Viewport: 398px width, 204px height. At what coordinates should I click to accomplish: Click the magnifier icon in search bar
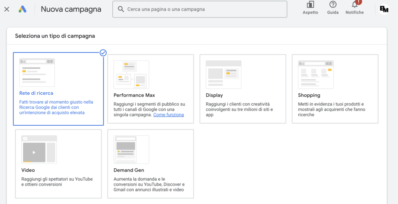tap(121, 9)
